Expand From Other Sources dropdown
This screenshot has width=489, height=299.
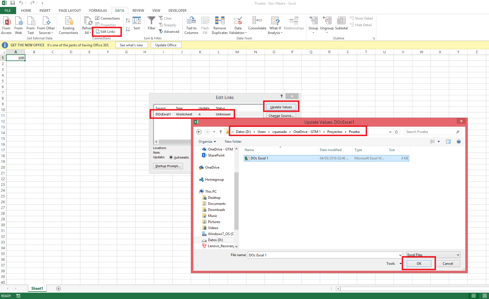tap(46, 31)
